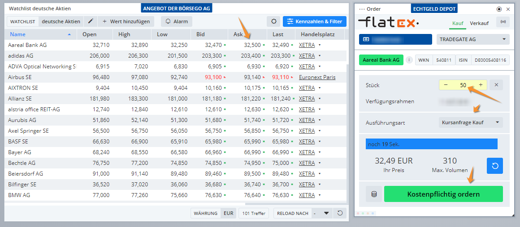
Task: Sort by the Last column header
Action: coord(281,34)
